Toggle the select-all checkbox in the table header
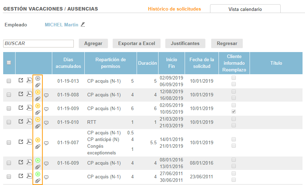 9,63
